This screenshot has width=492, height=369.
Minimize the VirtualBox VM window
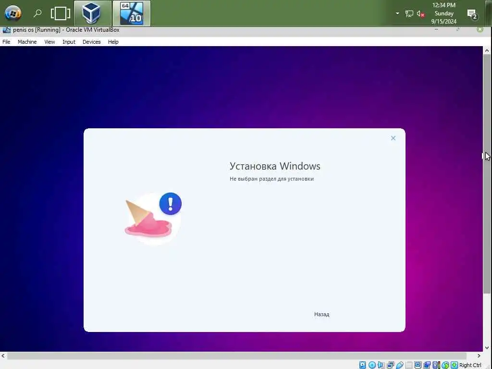[x=436, y=29]
